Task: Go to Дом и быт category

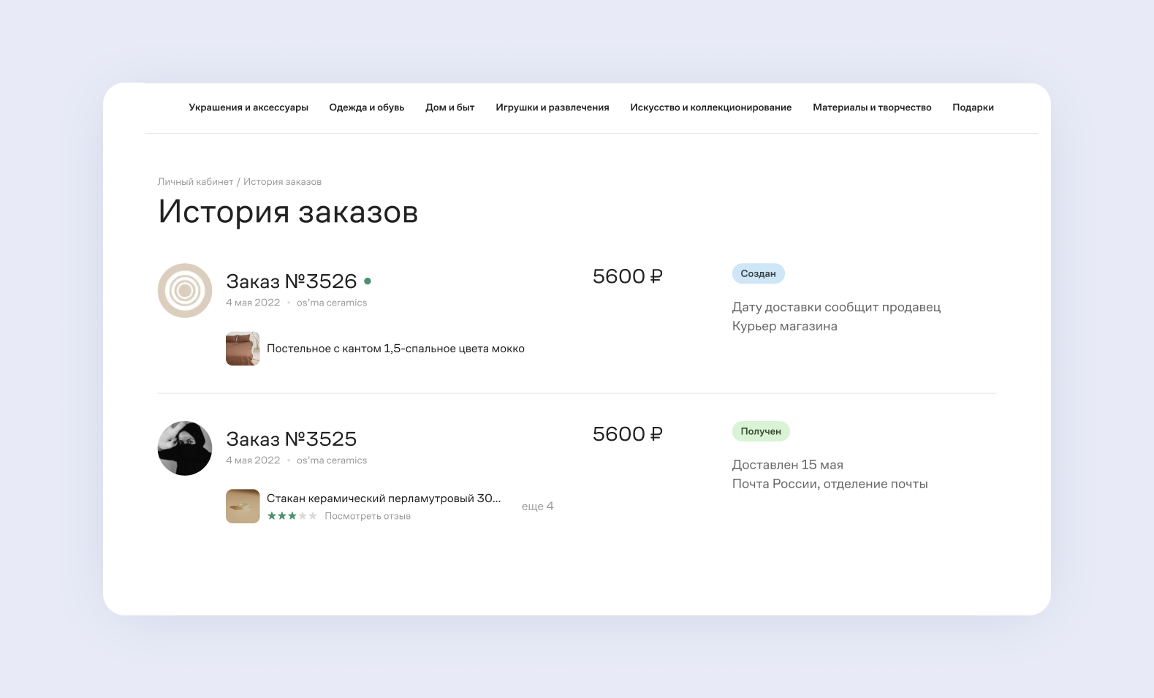Action: 450,107
